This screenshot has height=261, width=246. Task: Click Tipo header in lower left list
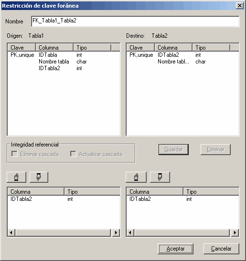click(x=92, y=192)
